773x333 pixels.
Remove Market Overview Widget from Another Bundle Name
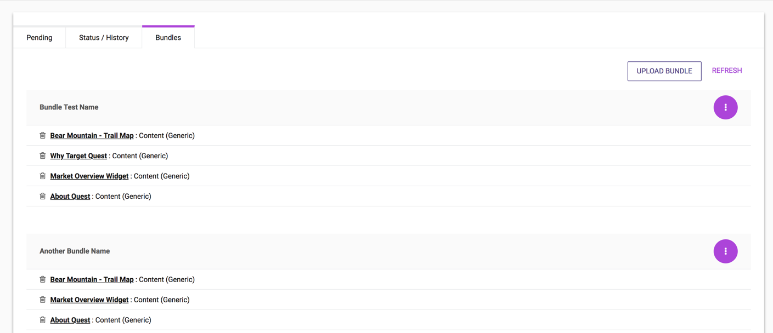pos(42,300)
